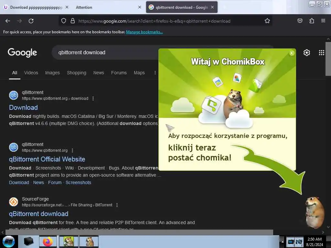The height and width of the screenshot is (248, 331).
Task: Show hidden system tray icons
Action: click(283, 242)
